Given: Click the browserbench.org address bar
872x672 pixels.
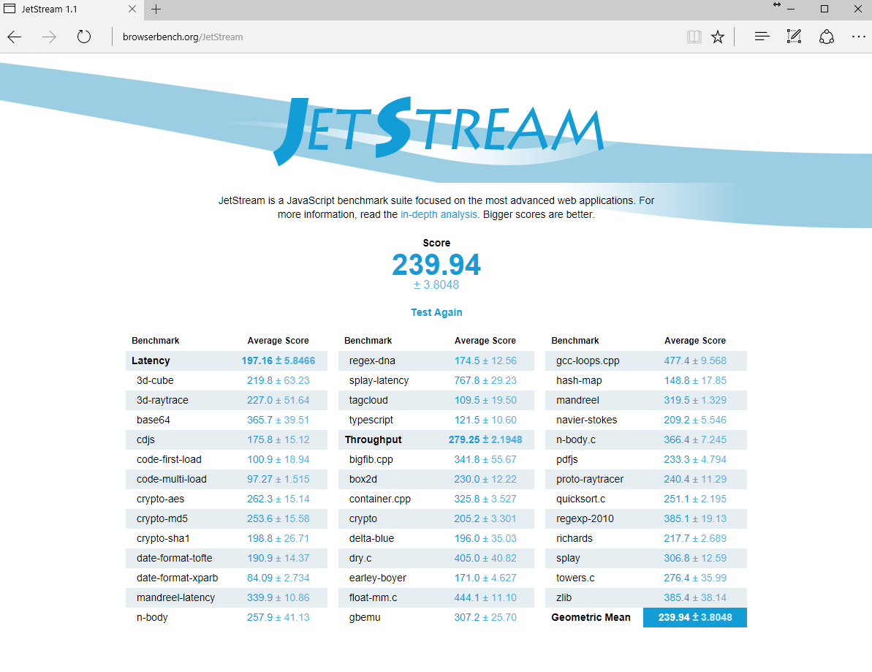Looking at the screenshot, I should [365, 37].
